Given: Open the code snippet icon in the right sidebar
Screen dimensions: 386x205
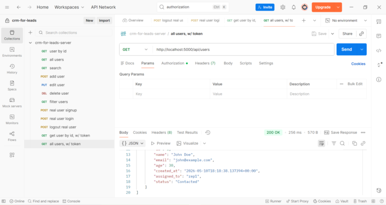Looking at the screenshot, I should coord(378,51).
